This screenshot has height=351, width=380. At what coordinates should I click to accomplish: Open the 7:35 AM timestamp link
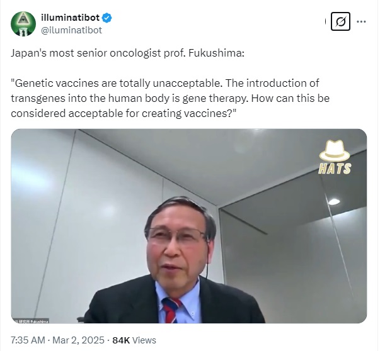tap(28, 340)
